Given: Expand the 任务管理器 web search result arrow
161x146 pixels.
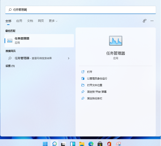Looking at the screenshot, I should point(69,58).
